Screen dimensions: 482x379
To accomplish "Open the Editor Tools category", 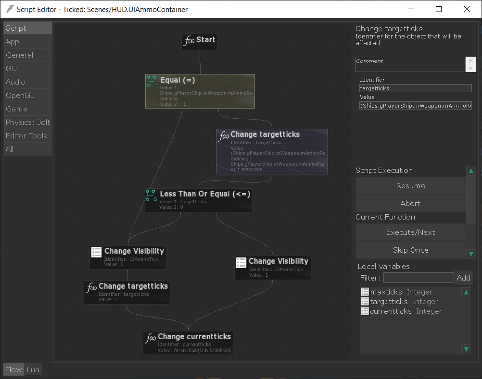I will [x=26, y=136].
